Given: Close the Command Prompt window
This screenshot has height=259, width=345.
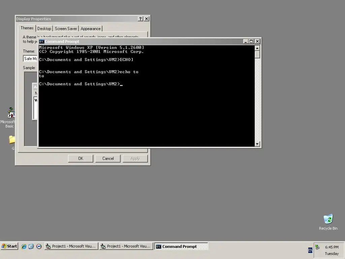Looking at the screenshot, I should point(257,41).
